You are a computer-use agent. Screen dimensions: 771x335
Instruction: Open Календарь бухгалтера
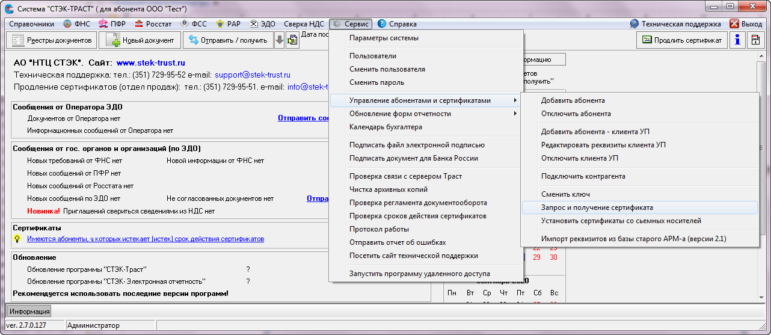[426, 127]
